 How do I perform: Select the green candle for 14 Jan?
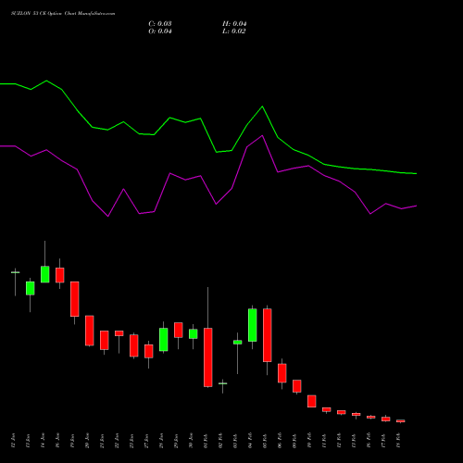(45, 274)
